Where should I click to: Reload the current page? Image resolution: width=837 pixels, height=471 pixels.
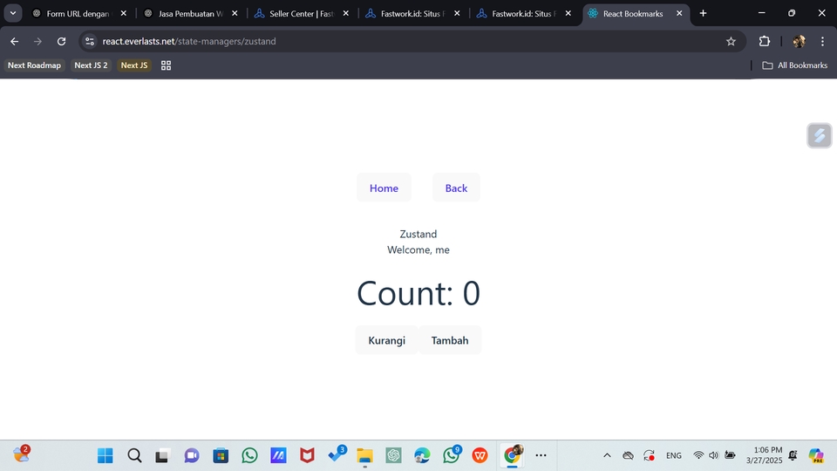61,41
